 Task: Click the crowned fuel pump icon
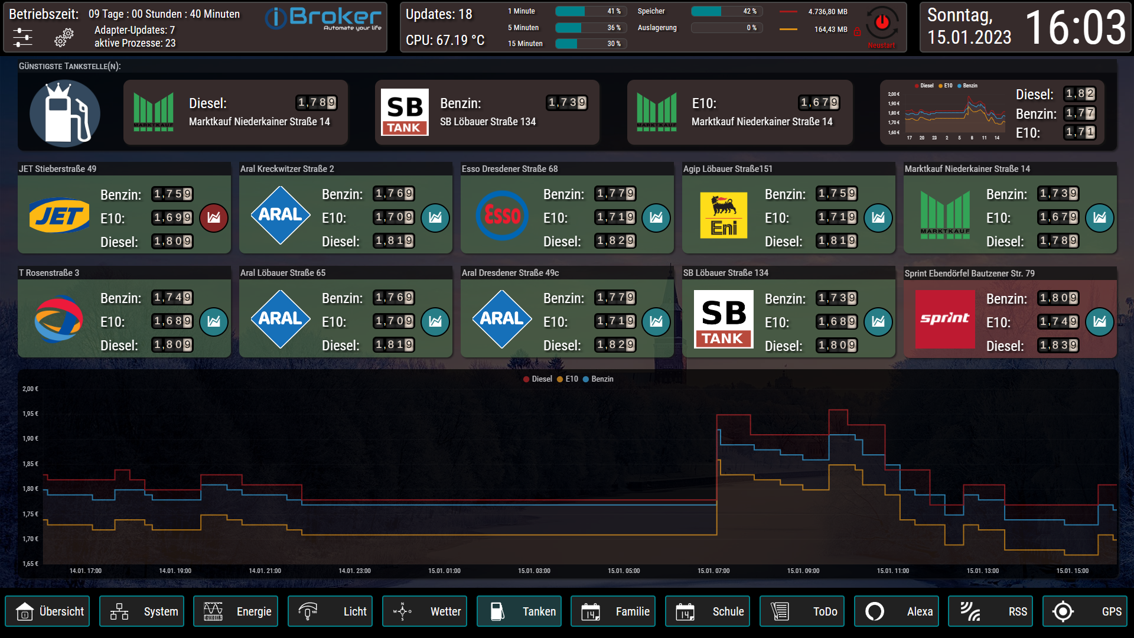point(65,113)
